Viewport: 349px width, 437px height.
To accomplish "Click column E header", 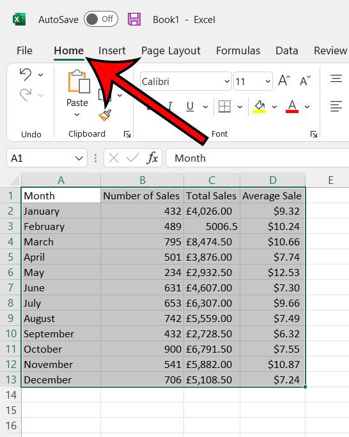I will click(x=330, y=180).
